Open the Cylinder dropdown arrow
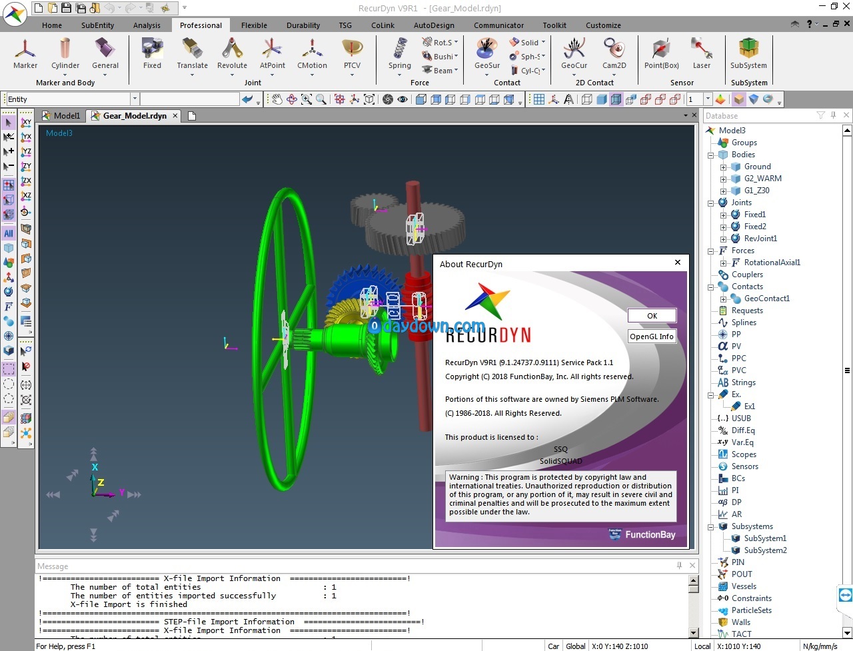 pyautogui.click(x=65, y=75)
